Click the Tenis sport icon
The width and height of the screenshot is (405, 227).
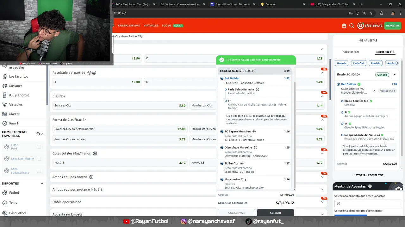(x=5, y=203)
